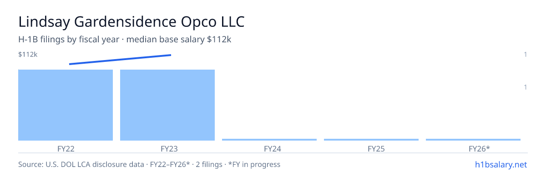Click the top right axis value 1
Image resolution: width=546 pixels, height=182 pixels.
tap(526, 55)
